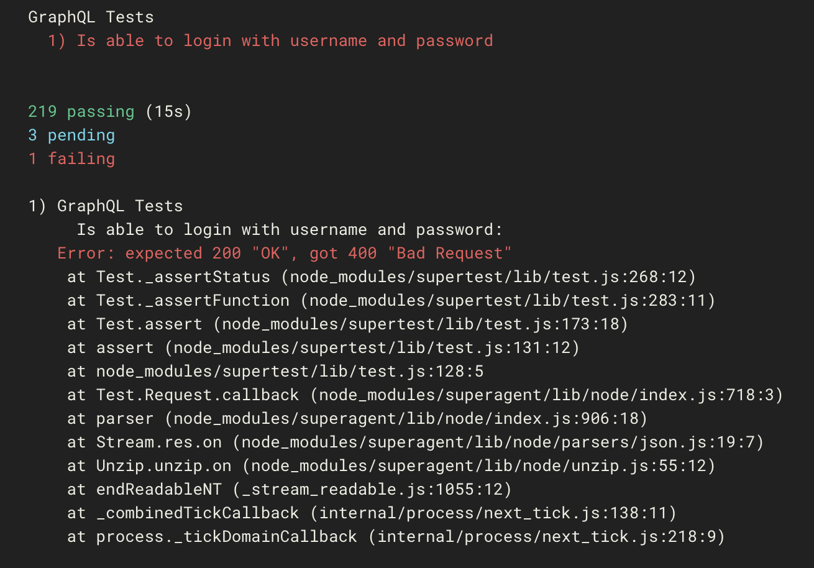The height and width of the screenshot is (568, 814).
Task: Click the blue "3 pending" count
Action: click(x=71, y=135)
